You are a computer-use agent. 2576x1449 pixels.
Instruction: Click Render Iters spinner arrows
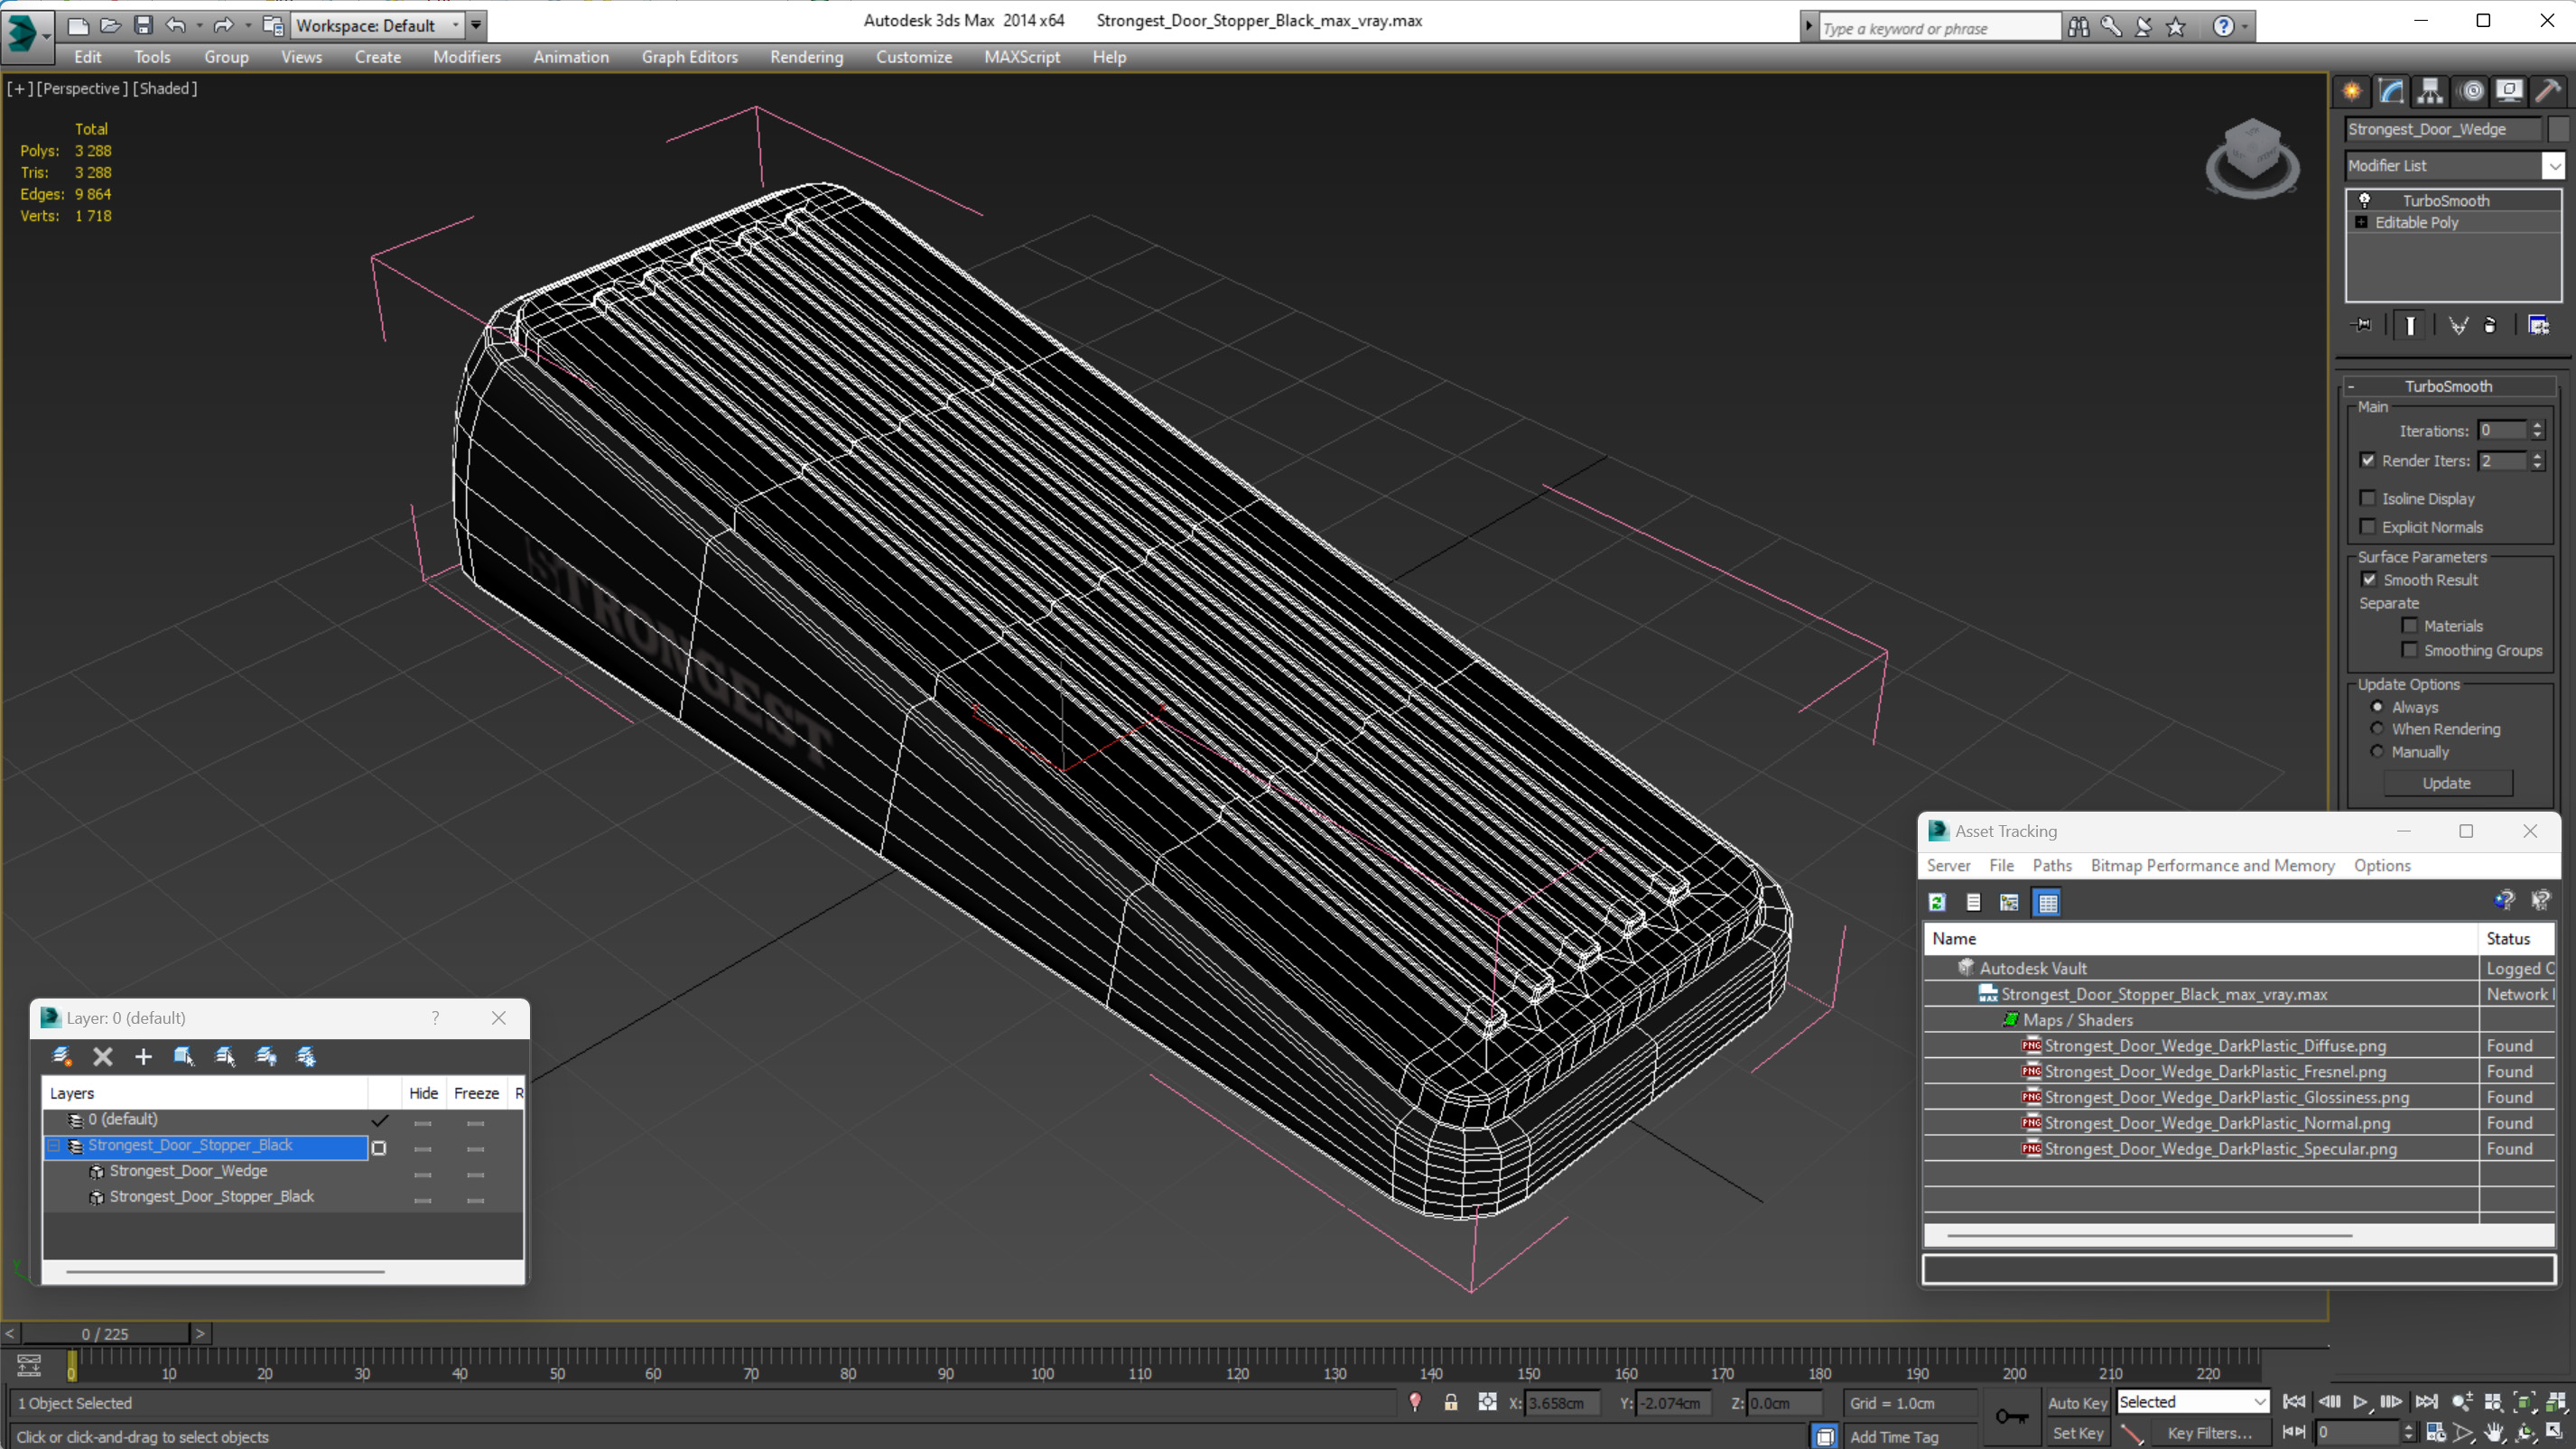tap(2537, 461)
